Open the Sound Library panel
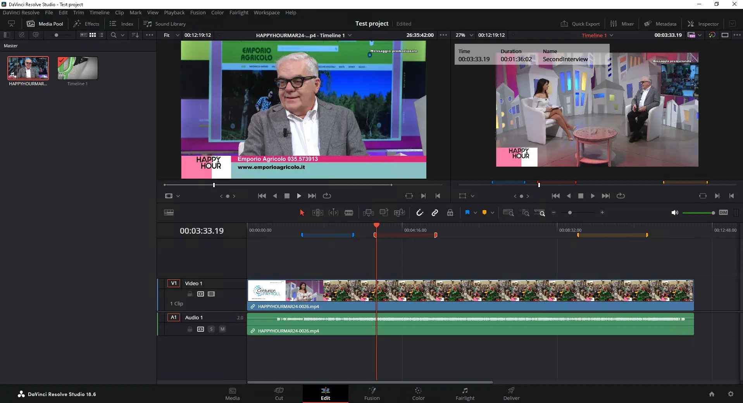 tap(165, 24)
